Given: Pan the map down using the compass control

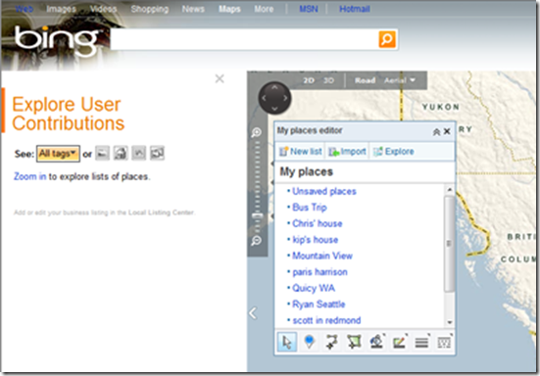Looking at the screenshot, I should pyautogui.click(x=274, y=109).
